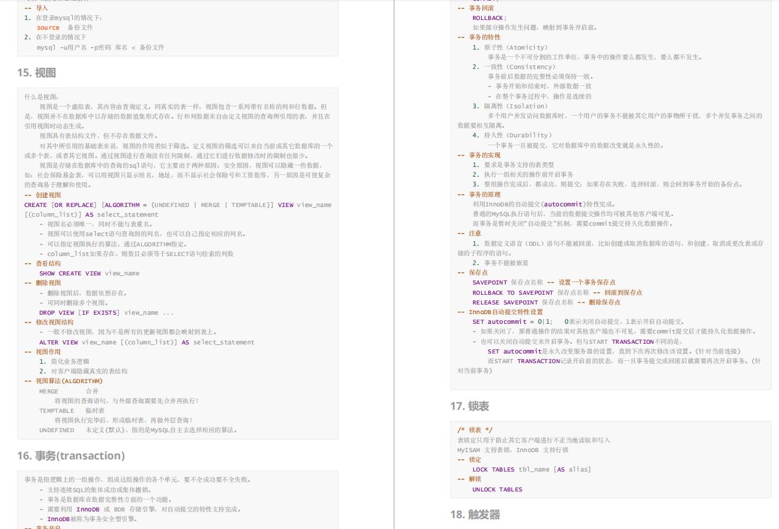Click the line "LOCK TABLES tbl_name [AS alias]"
This screenshot has height=529, width=779.
point(531,469)
